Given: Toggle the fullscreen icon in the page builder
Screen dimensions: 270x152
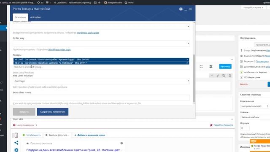Looking at the screenshot, I should [201, 67].
